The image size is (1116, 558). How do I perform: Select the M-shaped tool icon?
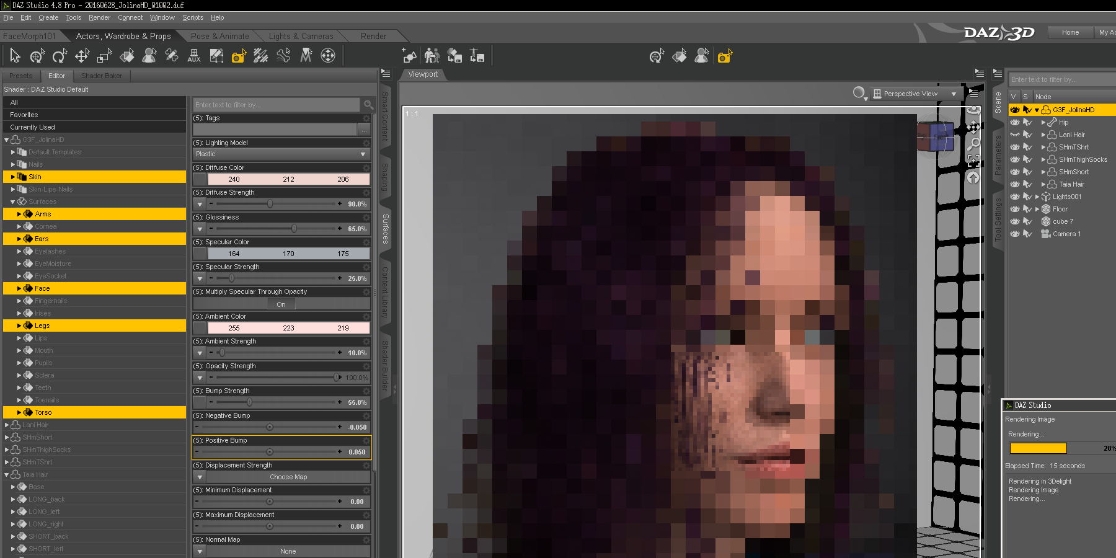(x=306, y=56)
